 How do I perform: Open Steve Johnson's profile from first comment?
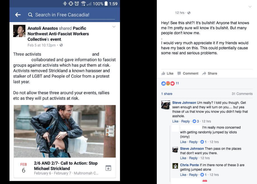point(184,102)
